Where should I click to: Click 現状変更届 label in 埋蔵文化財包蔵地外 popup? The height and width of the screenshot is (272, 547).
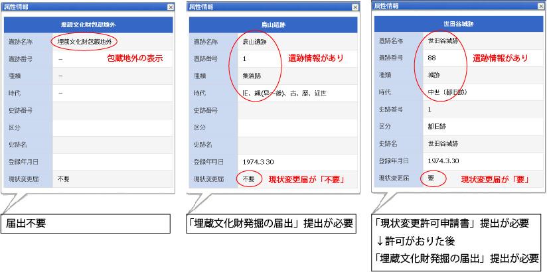click(23, 179)
